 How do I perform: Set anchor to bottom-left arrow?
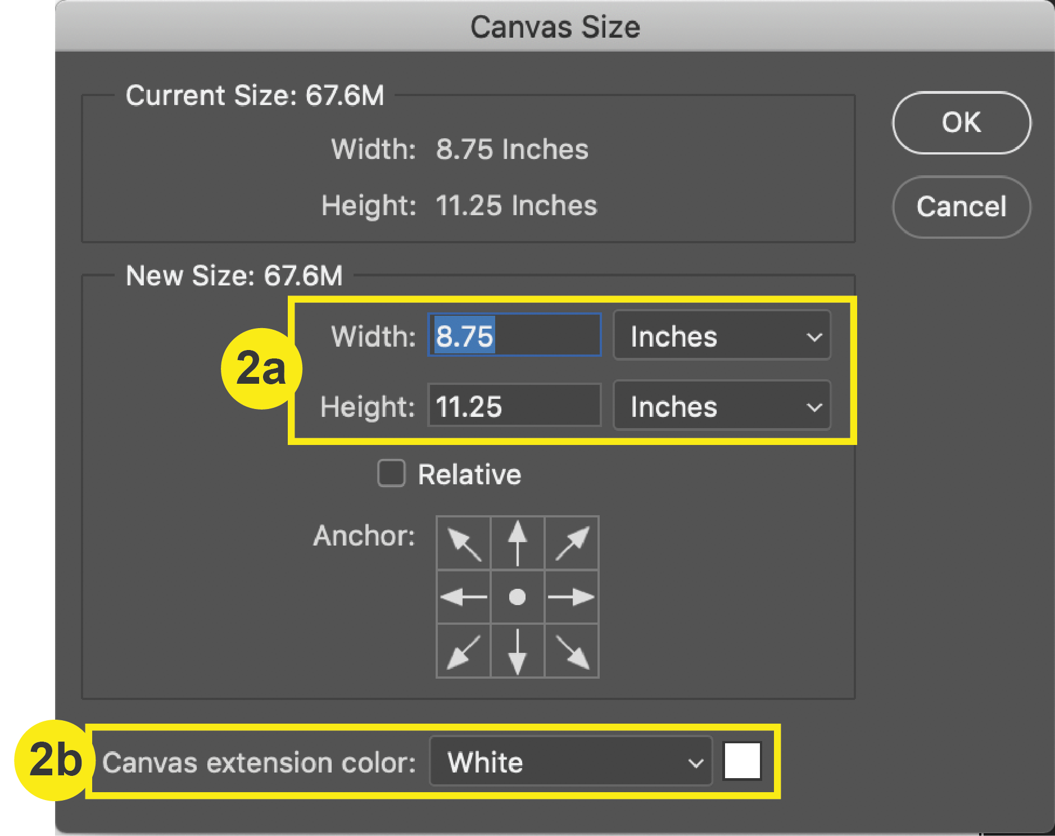point(464,651)
